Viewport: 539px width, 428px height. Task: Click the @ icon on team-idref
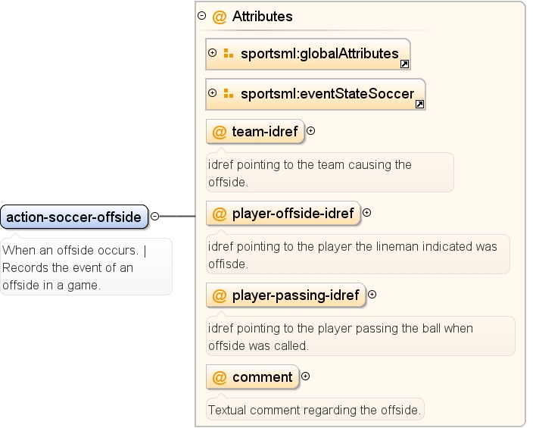tap(220, 132)
